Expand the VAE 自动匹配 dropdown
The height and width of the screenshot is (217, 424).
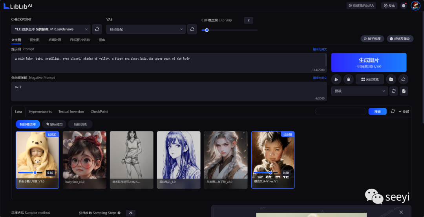pyautogui.click(x=146, y=29)
